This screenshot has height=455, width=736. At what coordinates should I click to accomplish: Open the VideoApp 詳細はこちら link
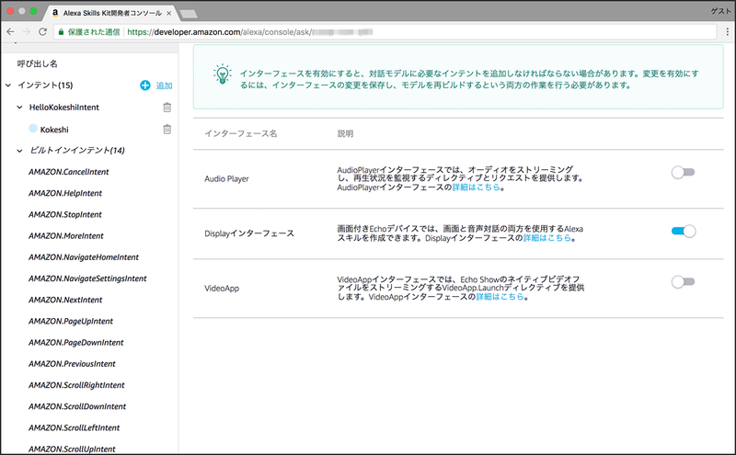[500, 297]
